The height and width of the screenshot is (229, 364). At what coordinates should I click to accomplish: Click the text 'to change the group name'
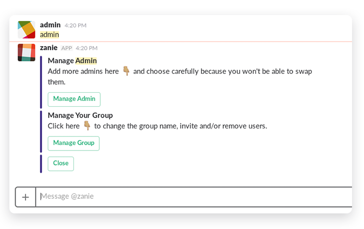(136, 126)
